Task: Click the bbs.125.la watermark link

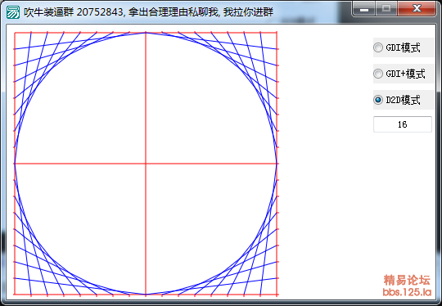Action: (x=407, y=292)
